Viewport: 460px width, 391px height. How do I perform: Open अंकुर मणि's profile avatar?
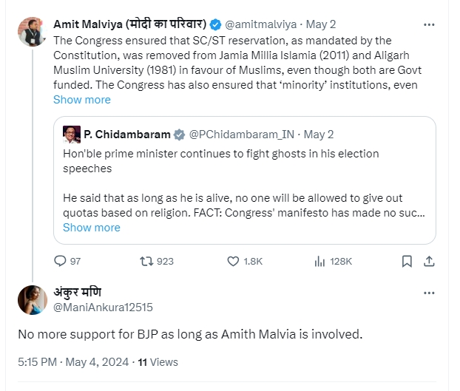click(x=33, y=299)
